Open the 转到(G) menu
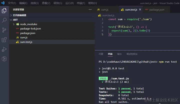Image resolution: width=180 pixels, height=104 pixels. click(x=58, y=3)
